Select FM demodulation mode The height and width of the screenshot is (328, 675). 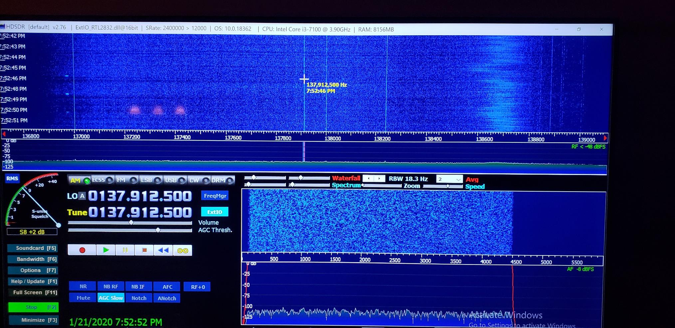coord(126,180)
